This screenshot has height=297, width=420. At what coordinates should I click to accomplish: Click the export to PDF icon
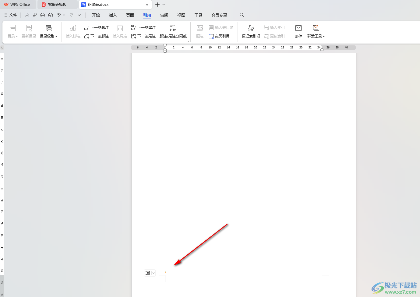point(35,15)
